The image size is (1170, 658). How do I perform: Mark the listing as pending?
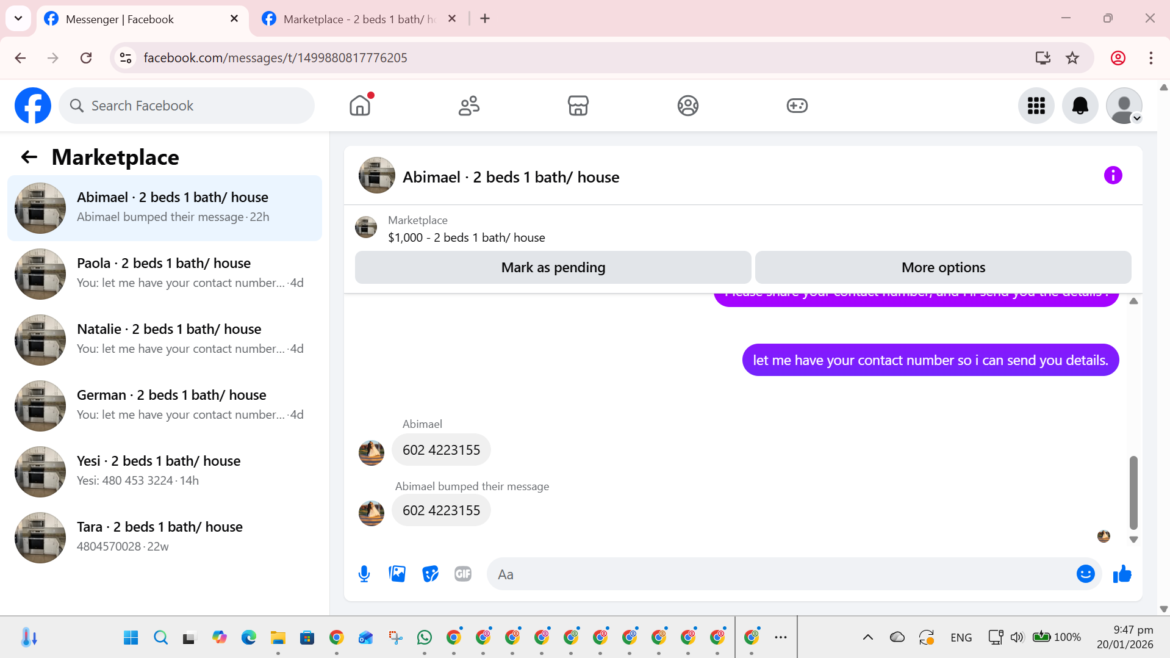pyautogui.click(x=553, y=267)
